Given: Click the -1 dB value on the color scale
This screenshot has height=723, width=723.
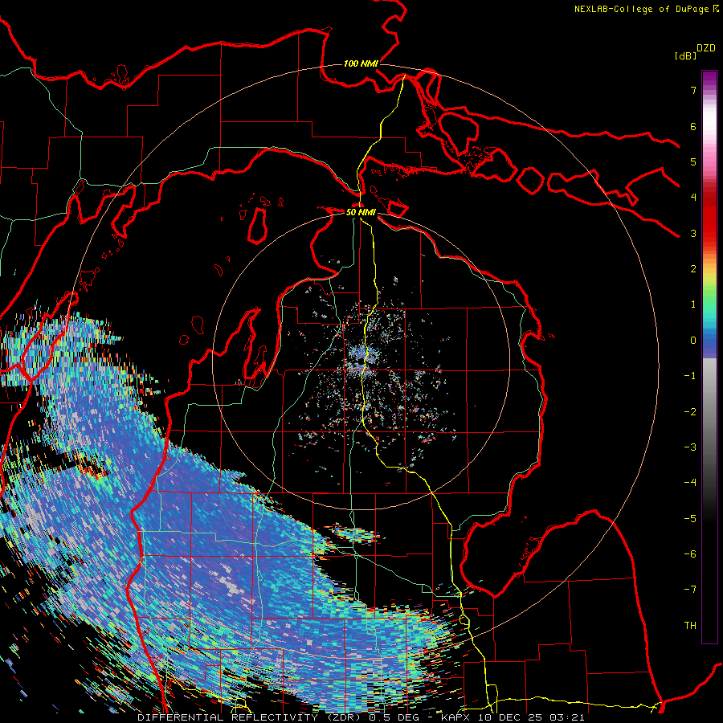Looking at the screenshot, I should coord(690,376).
